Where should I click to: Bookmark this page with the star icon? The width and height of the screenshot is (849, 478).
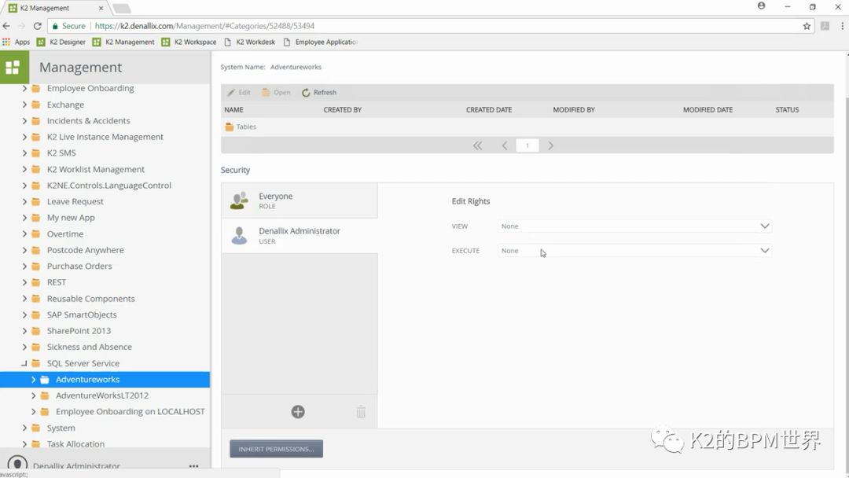click(807, 26)
